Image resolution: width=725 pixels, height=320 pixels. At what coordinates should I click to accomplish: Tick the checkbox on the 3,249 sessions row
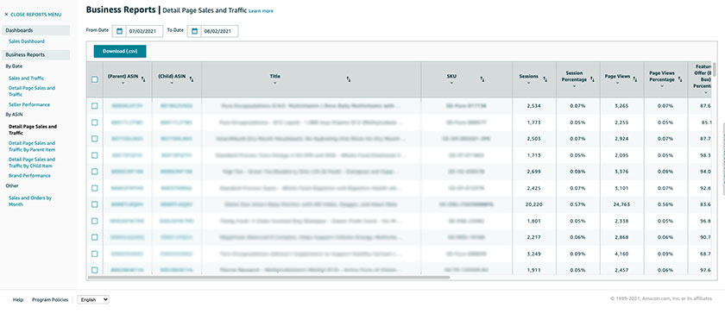point(95,254)
